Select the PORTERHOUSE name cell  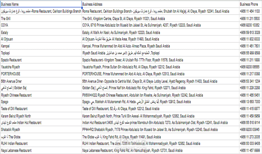(41, 74)
